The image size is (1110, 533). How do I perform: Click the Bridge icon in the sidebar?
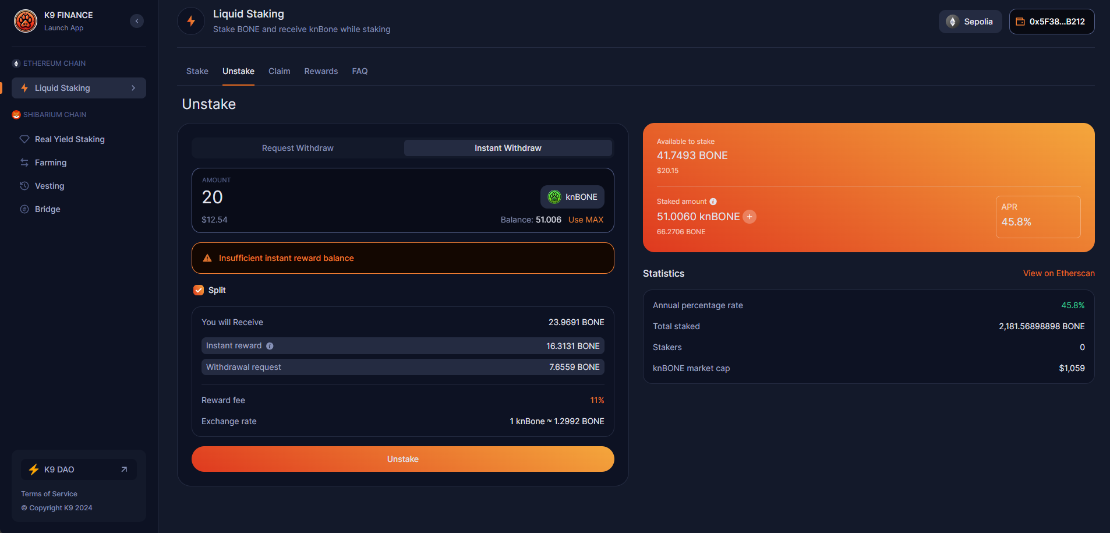coord(24,209)
